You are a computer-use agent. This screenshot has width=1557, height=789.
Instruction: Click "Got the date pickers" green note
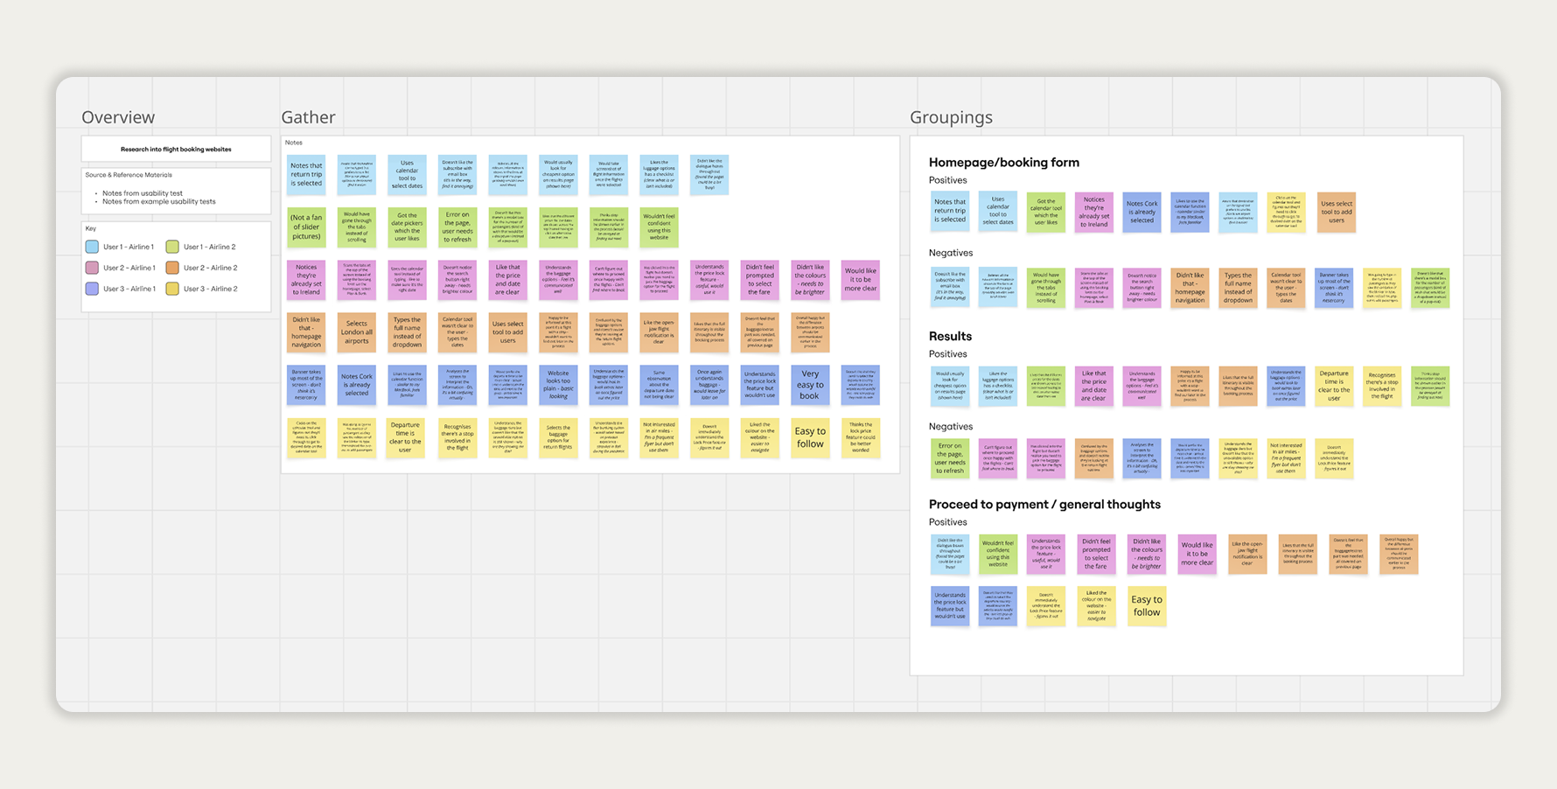[x=407, y=227]
